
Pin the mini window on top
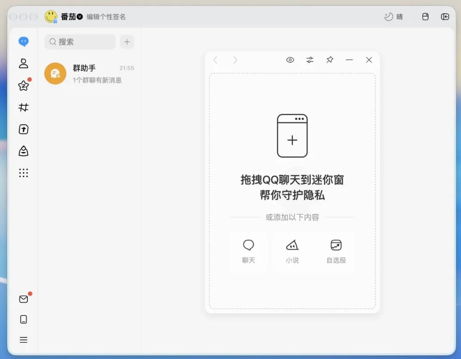[x=330, y=60]
